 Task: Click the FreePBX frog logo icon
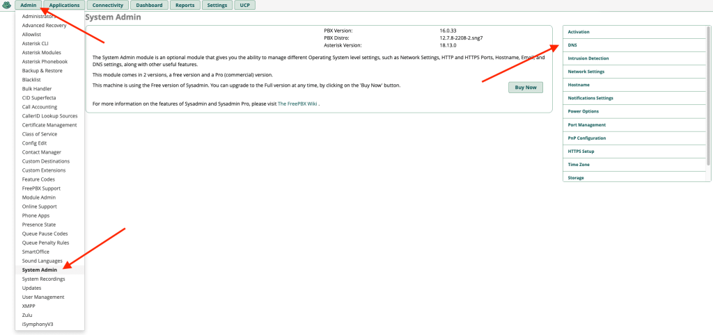click(7, 6)
